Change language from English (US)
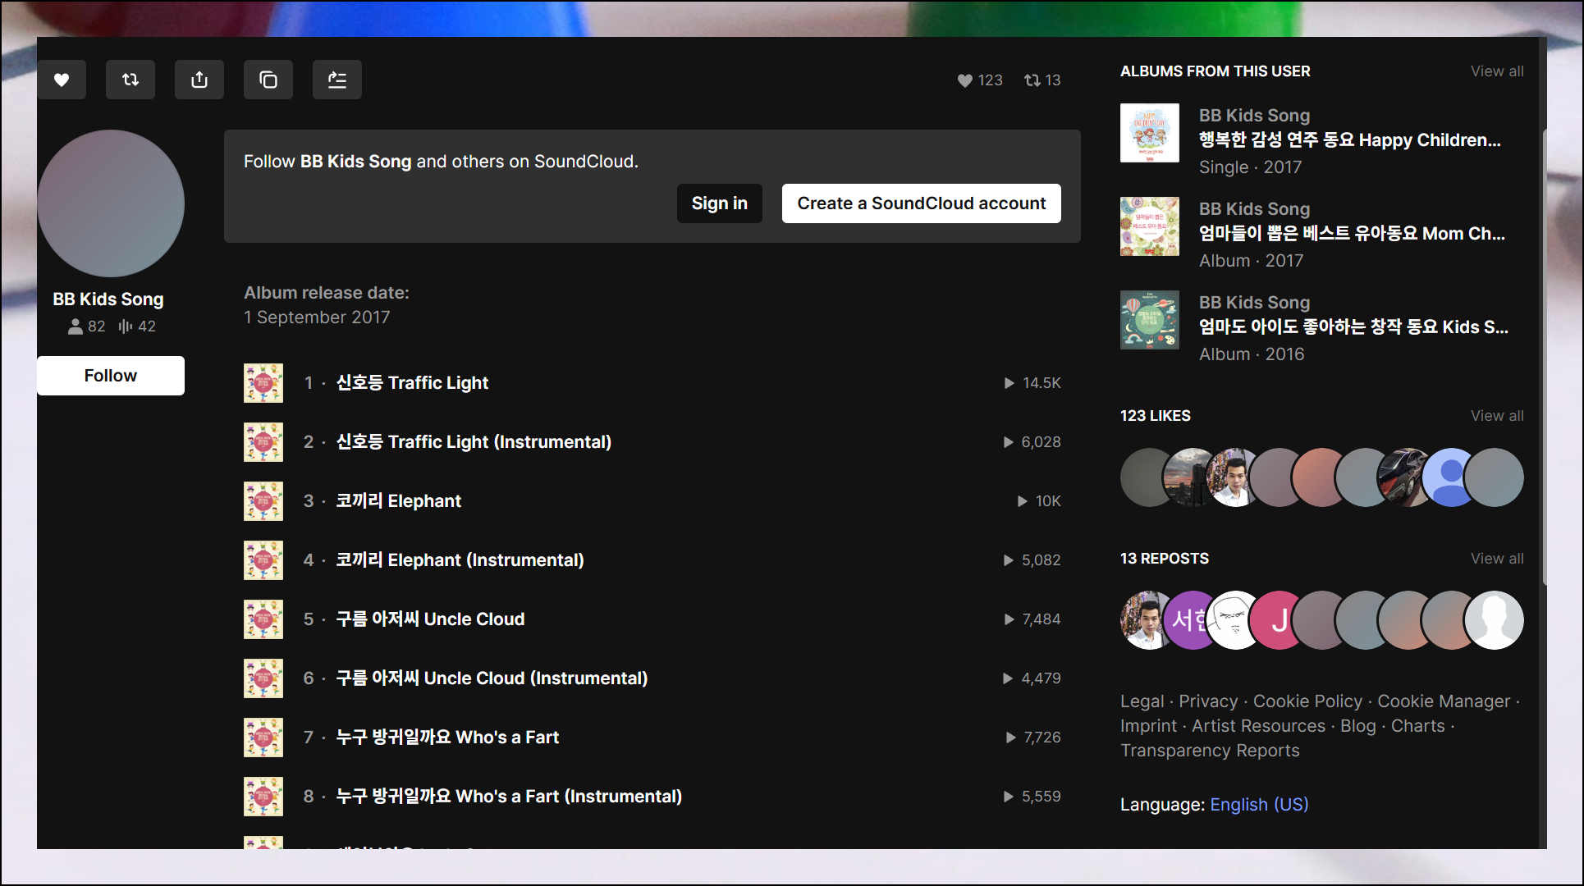Image resolution: width=1584 pixels, height=886 pixels. click(1258, 805)
